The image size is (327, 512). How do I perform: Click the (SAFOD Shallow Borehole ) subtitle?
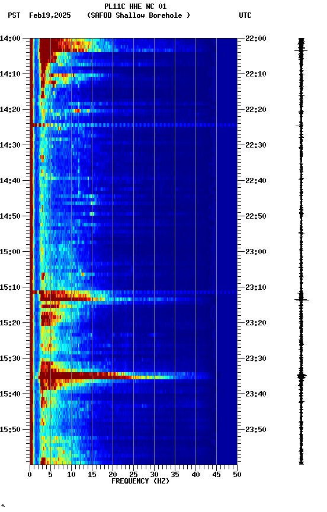click(x=139, y=15)
